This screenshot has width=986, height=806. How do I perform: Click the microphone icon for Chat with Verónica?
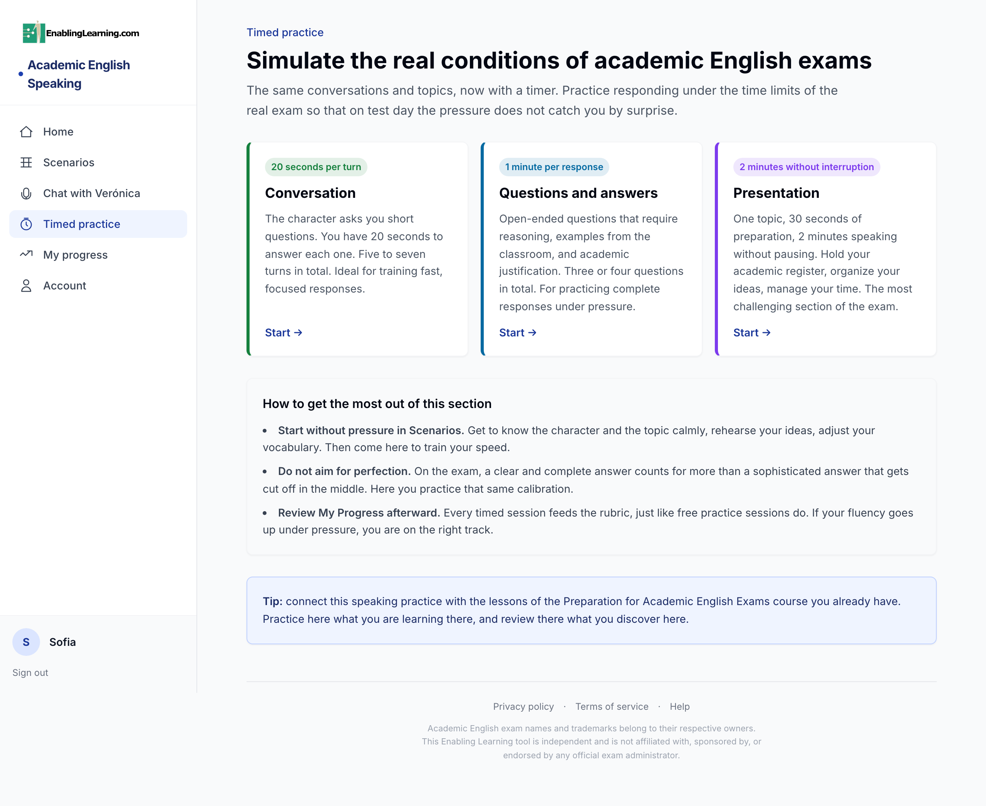(26, 194)
